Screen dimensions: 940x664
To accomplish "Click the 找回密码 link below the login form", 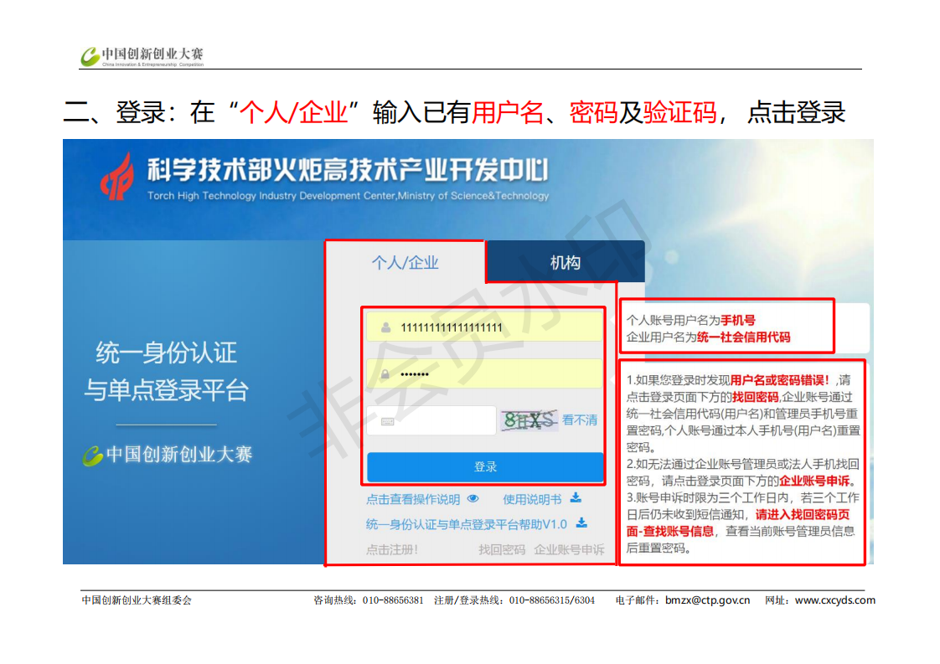I will tap(502, 549).
